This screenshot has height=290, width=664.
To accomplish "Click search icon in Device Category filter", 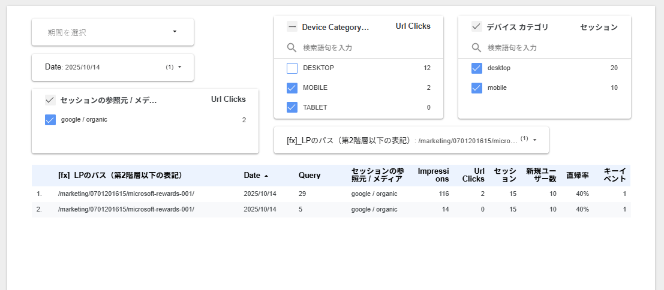I will coord(292,47).
